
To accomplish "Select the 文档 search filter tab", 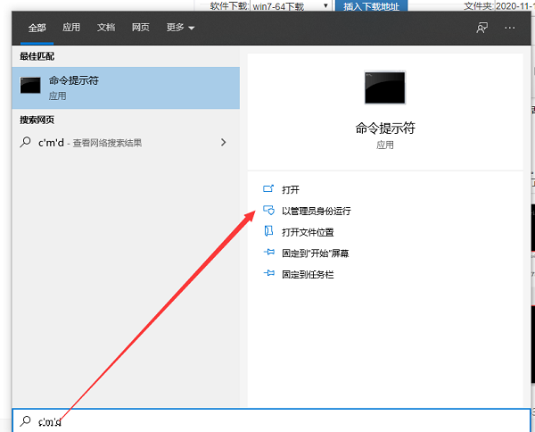I will click(x=106, y=28).
